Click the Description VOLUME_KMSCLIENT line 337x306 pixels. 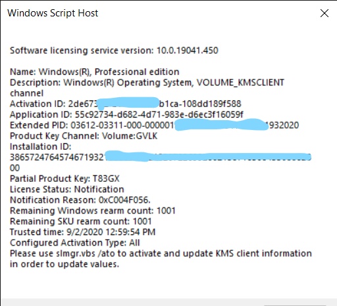(147, 83)
